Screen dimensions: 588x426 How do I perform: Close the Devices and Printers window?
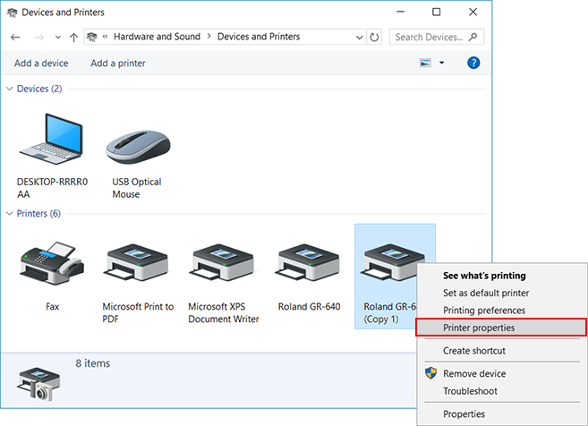point(473,12)
